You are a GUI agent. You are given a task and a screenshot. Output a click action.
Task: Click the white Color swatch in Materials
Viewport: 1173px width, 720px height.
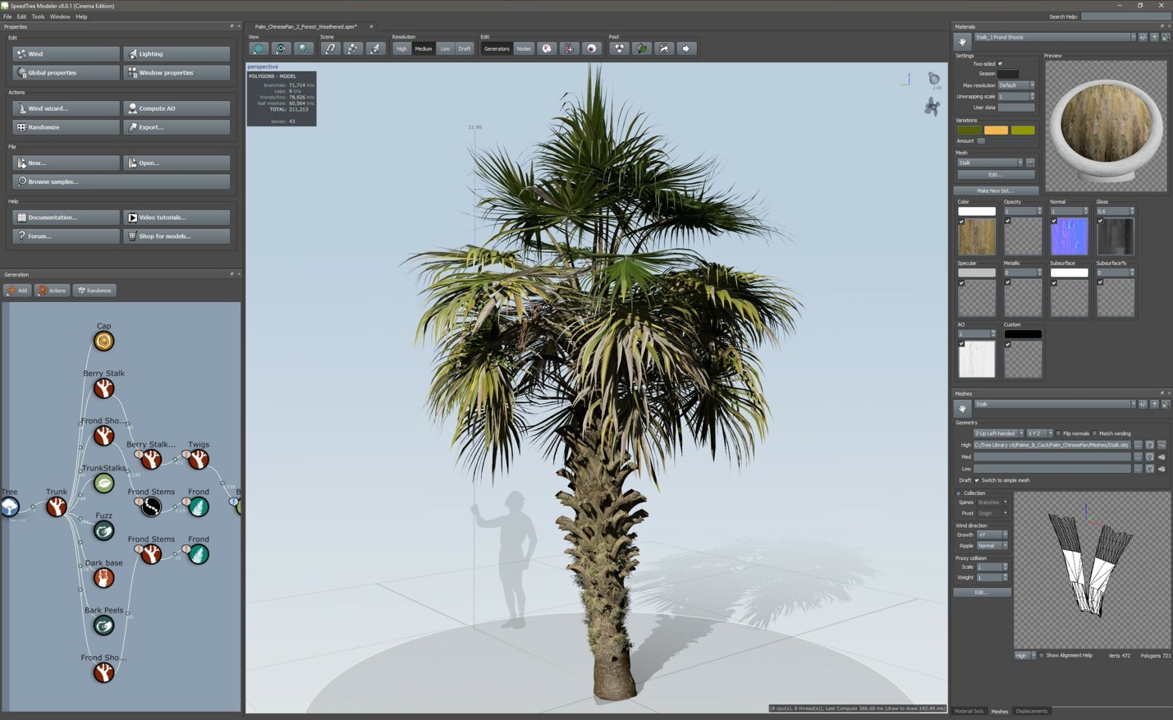[x=977, y=211]
